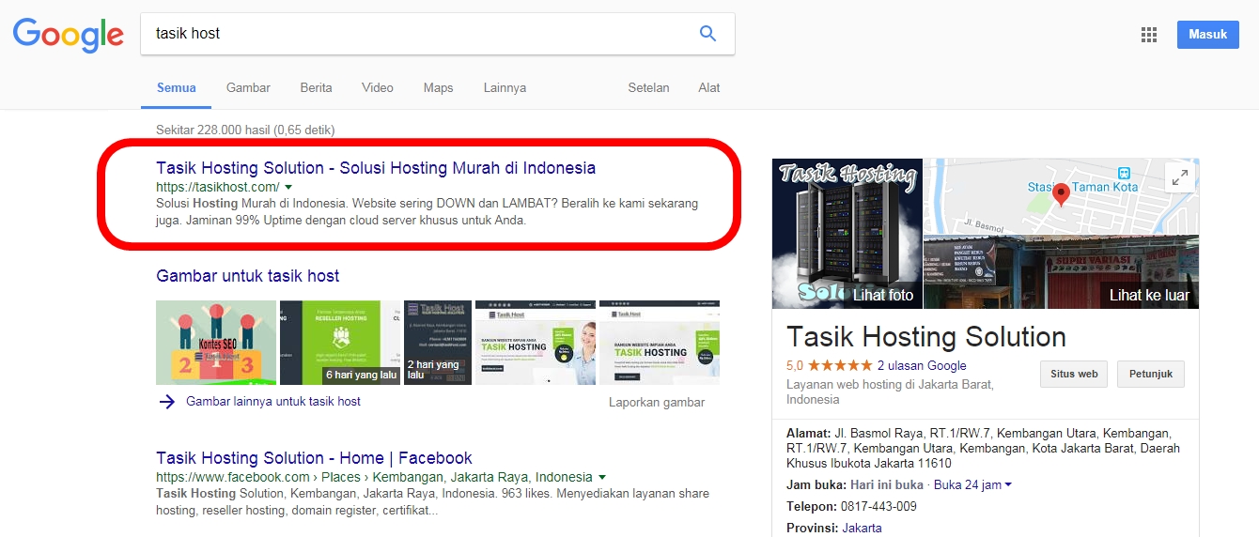
Task: Open the Tasik Hosting image with woman
Action: [x=536, y=343]
